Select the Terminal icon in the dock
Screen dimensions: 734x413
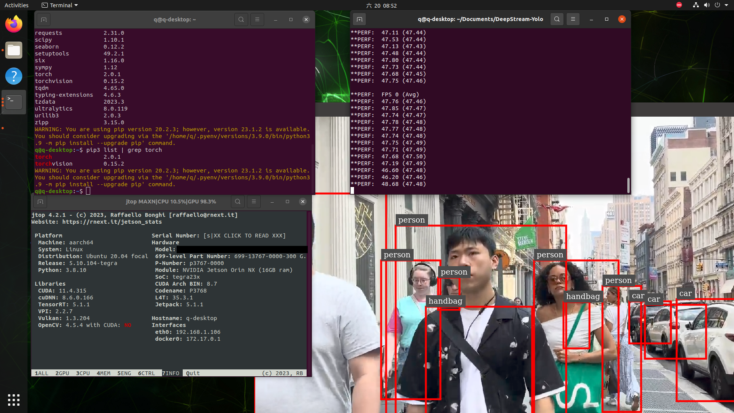click(13, 102)
